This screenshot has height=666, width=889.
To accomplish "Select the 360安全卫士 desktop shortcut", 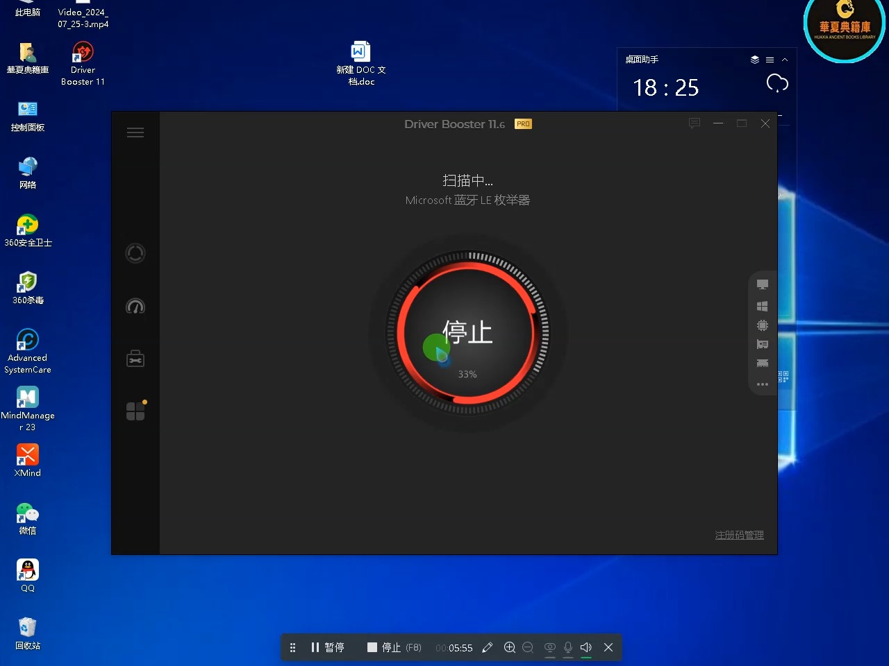I will [28, 231].
